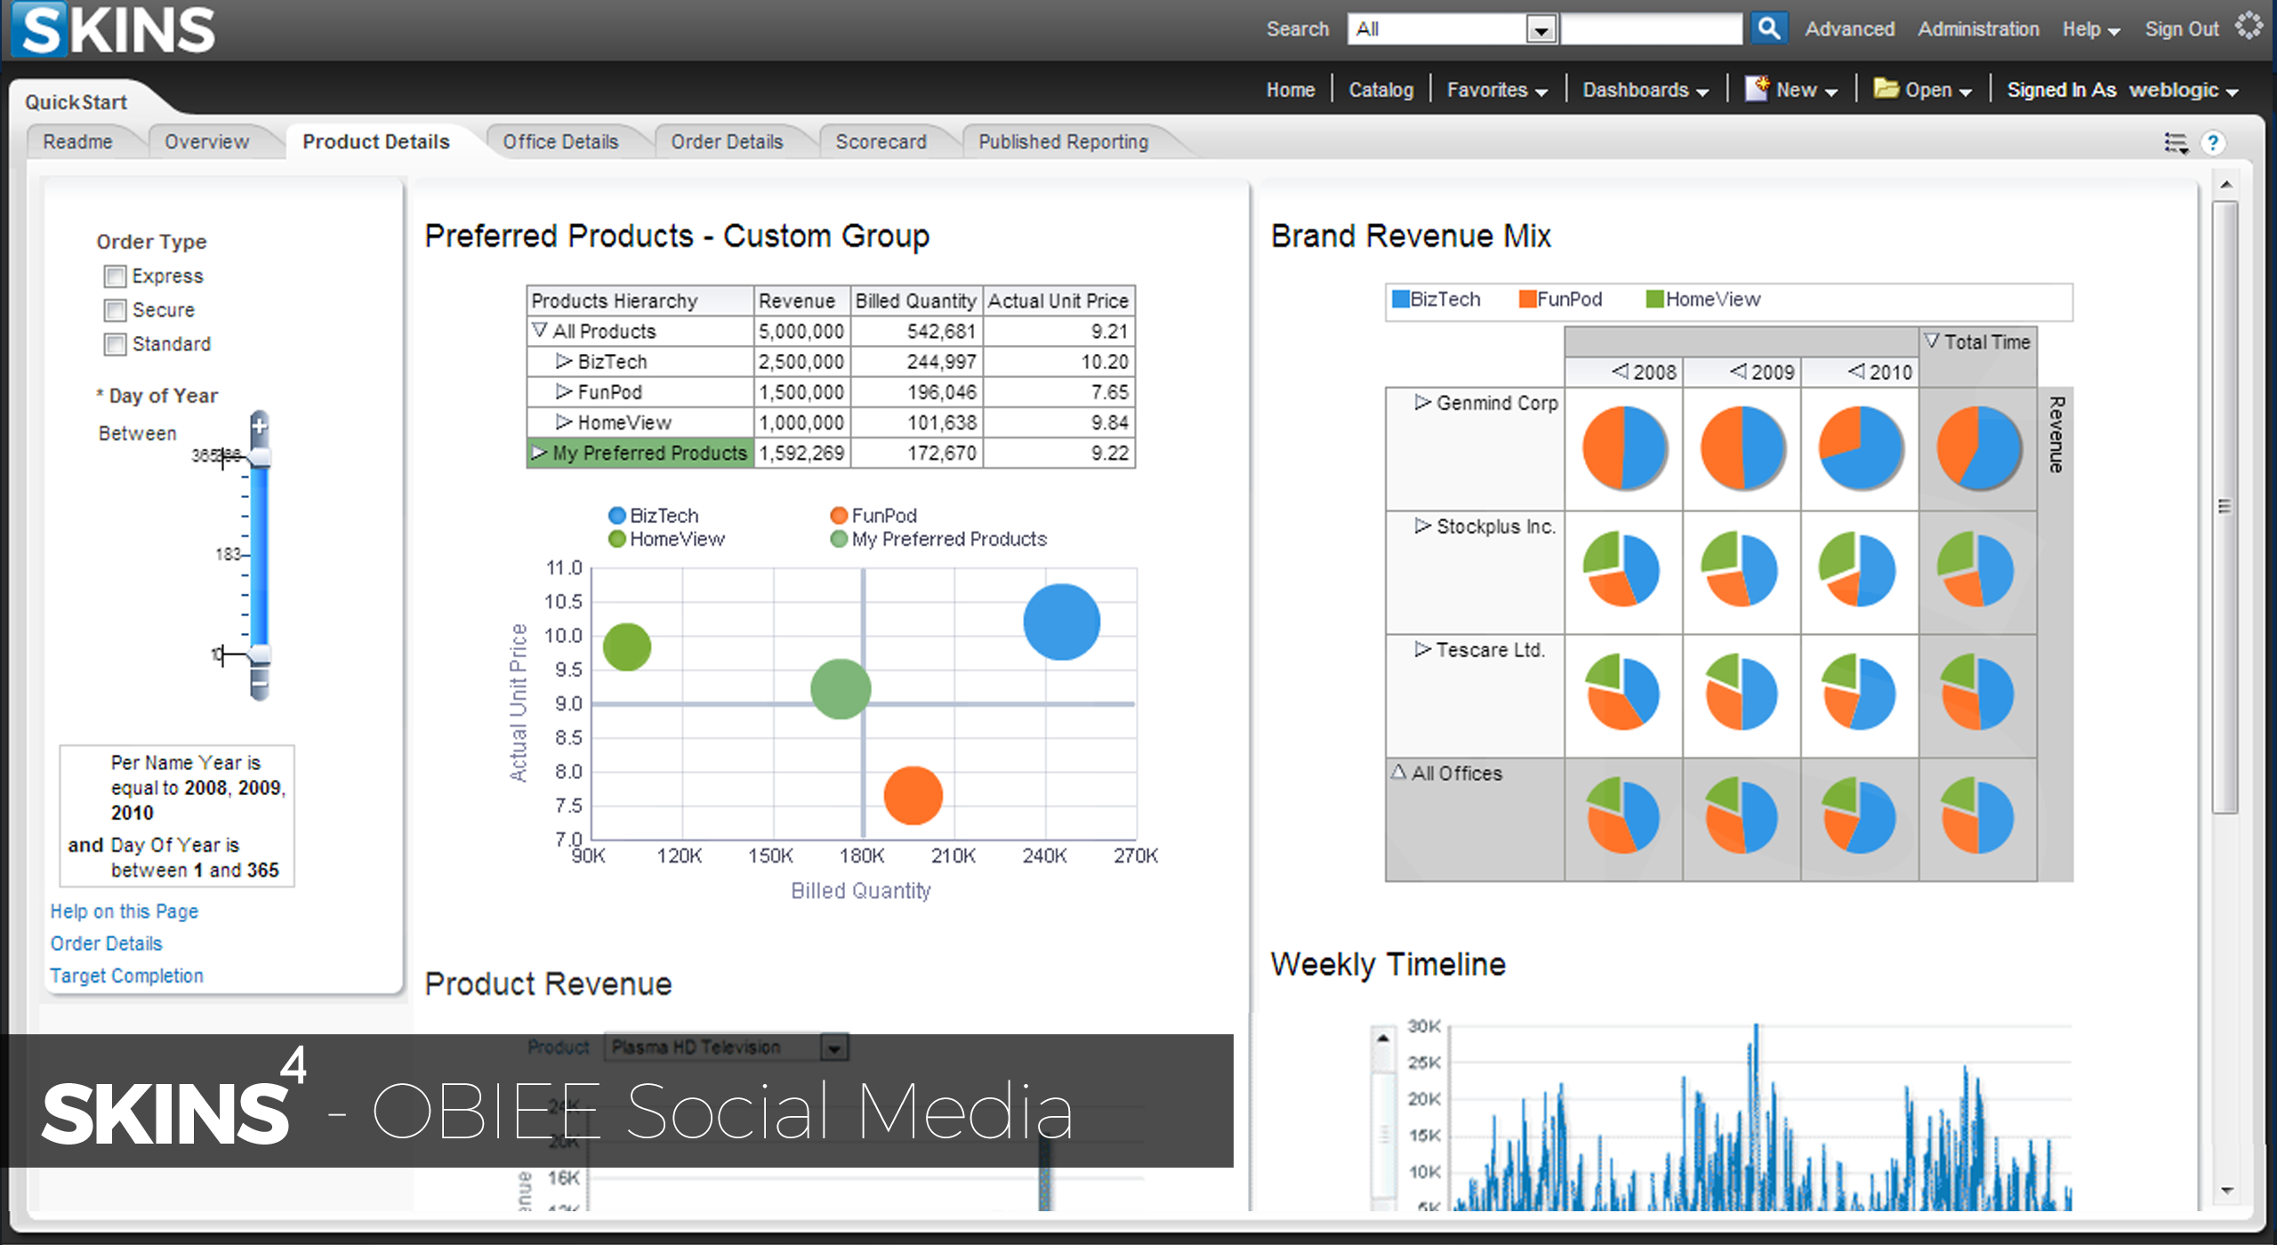
Task: Expand the FunPod row in products table
Action: pyautogui.click(x=563, y=391)
